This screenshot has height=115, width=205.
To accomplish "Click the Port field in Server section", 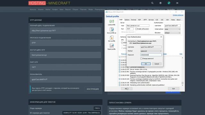I will pos(130,29).
